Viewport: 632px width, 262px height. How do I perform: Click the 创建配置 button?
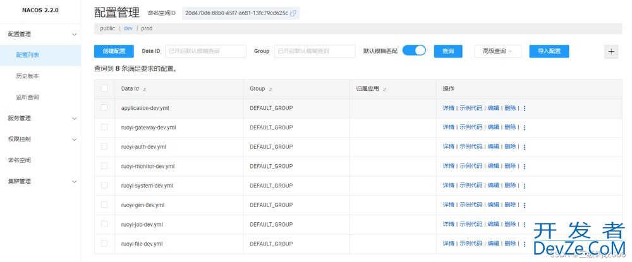[x=114, y=51]
